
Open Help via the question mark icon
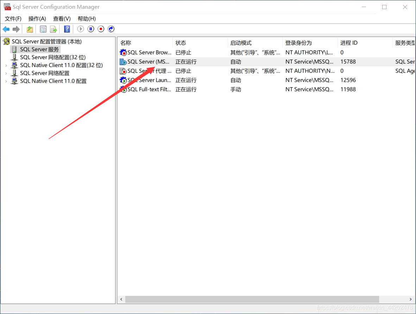point(67,29)
